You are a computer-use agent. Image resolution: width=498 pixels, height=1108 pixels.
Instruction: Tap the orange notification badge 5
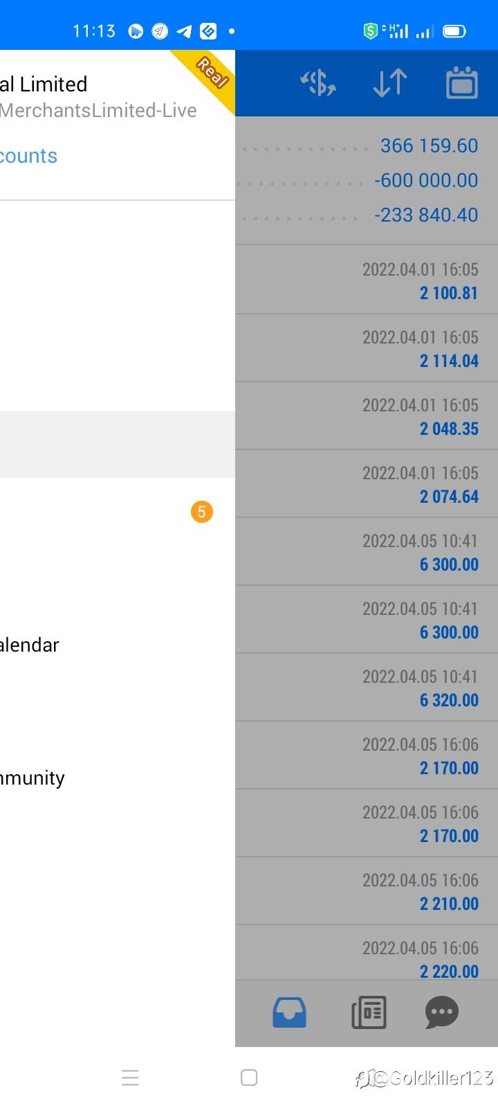point(201,512)
